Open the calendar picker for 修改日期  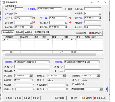point(64,75)
